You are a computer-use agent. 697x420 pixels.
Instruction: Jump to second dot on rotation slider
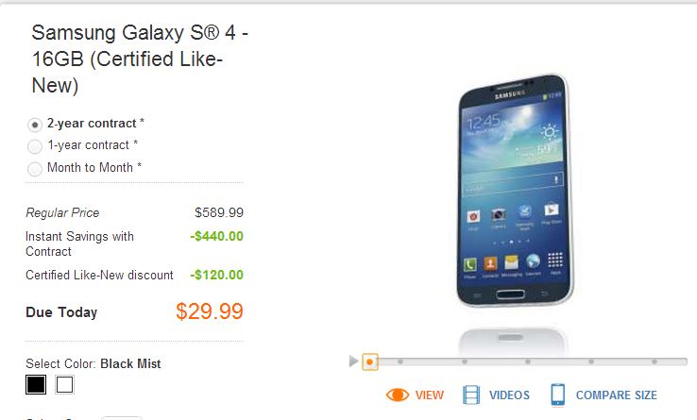(x=400, y=361)
